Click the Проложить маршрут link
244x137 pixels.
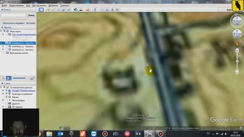(14, 23)
